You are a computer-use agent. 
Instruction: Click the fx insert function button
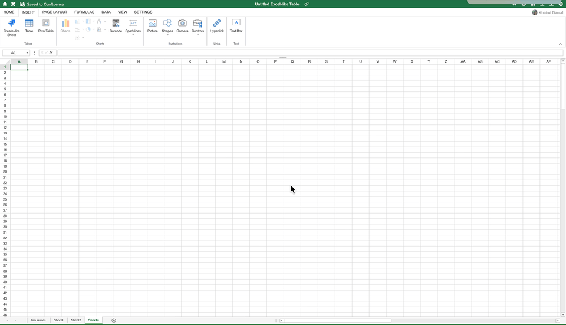pos(51,53)
